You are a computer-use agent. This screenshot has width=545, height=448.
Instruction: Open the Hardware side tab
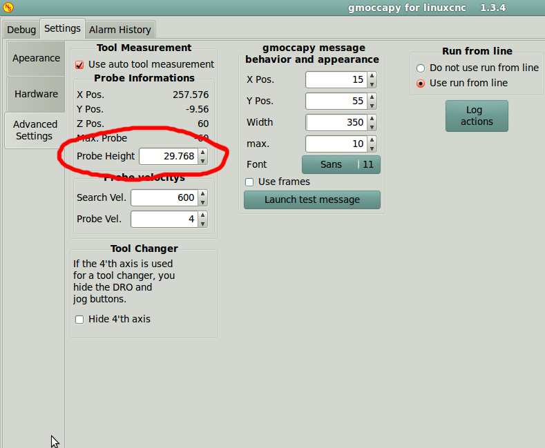(36, 94)
